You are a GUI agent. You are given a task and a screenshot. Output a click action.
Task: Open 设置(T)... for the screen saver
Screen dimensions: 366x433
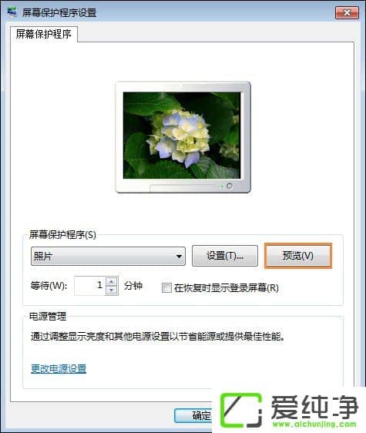point(225,256)
